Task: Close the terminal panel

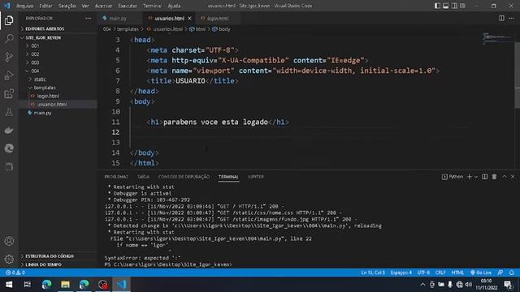Action: pos(513,177)
